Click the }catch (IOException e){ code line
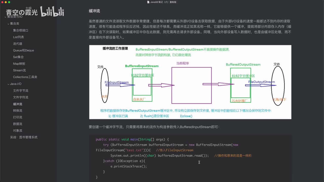The width and height of the screenshot is (324, 182). coord(124,161)
